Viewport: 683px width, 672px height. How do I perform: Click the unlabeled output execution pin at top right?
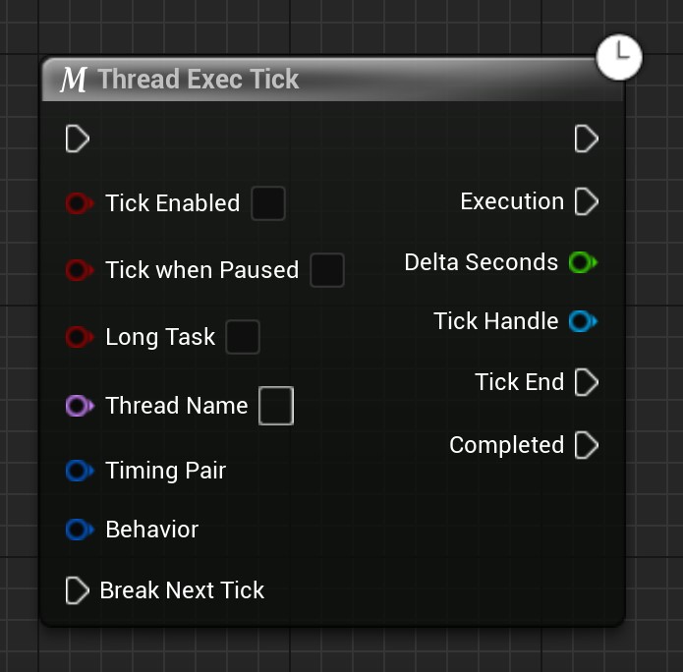pos(587,139)
